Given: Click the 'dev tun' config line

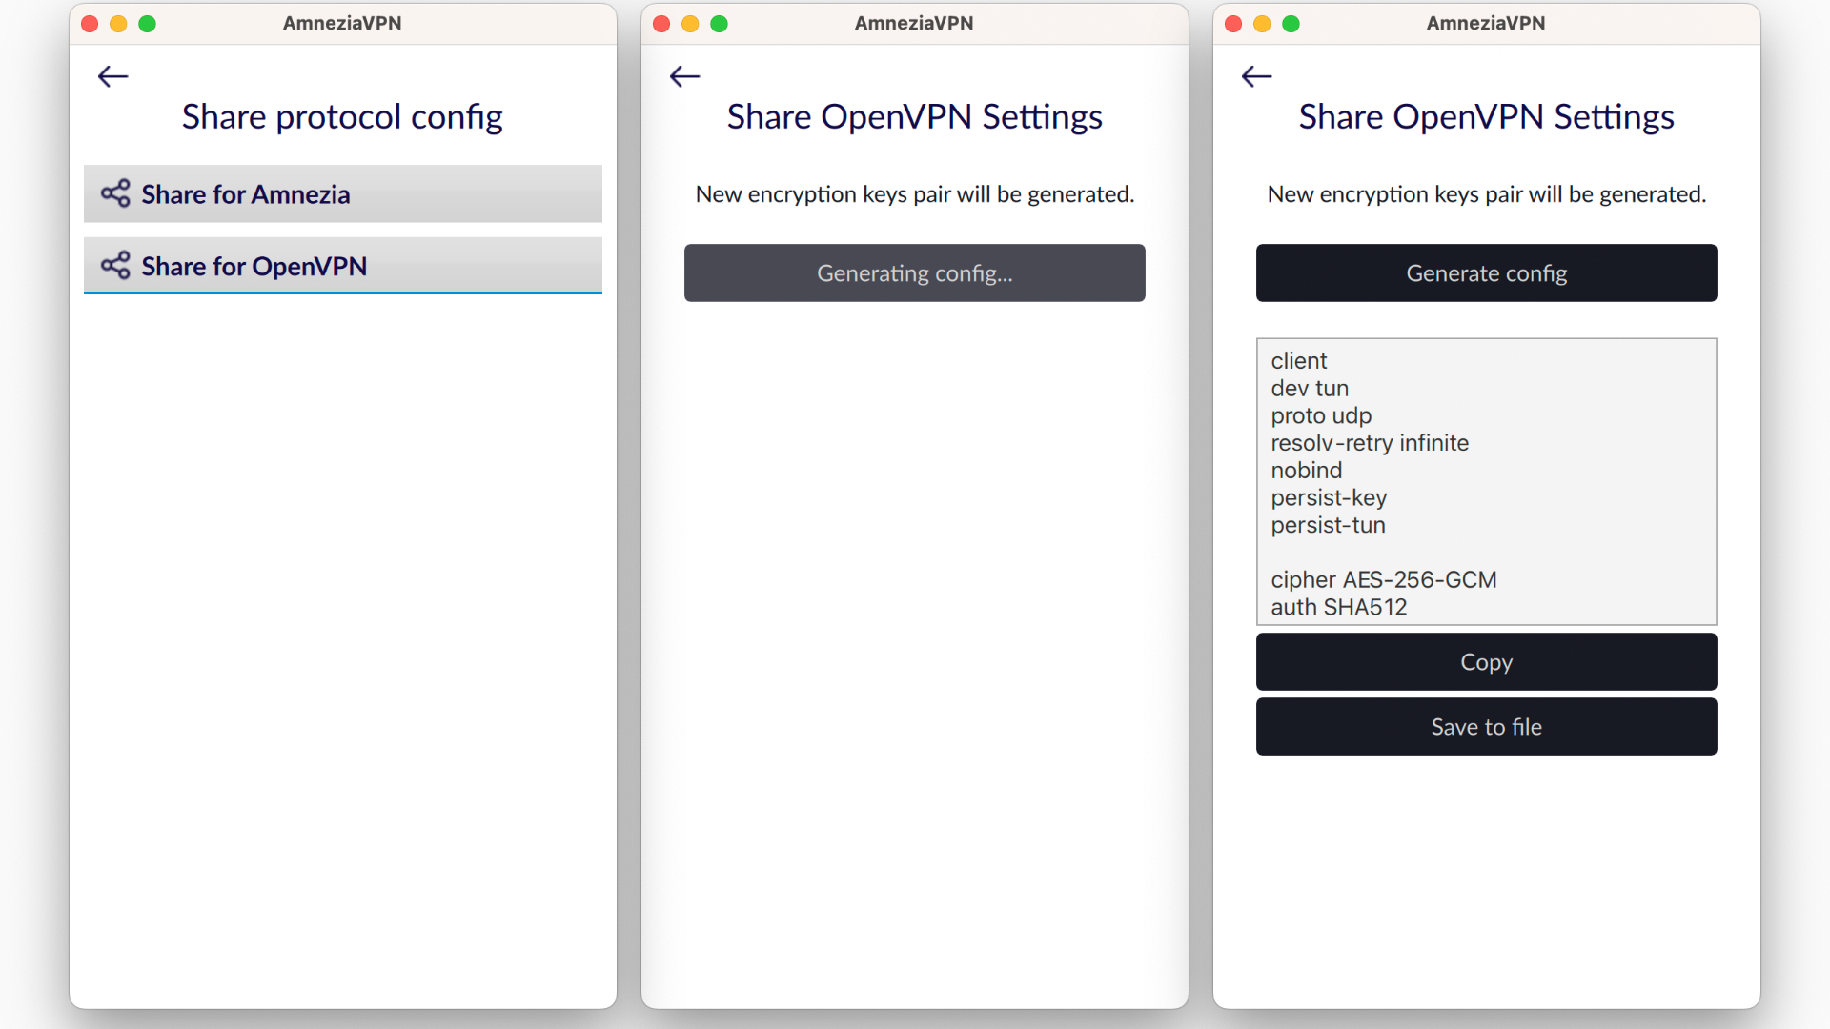Looking at the screenshot, I should (x=1310, y=389).
